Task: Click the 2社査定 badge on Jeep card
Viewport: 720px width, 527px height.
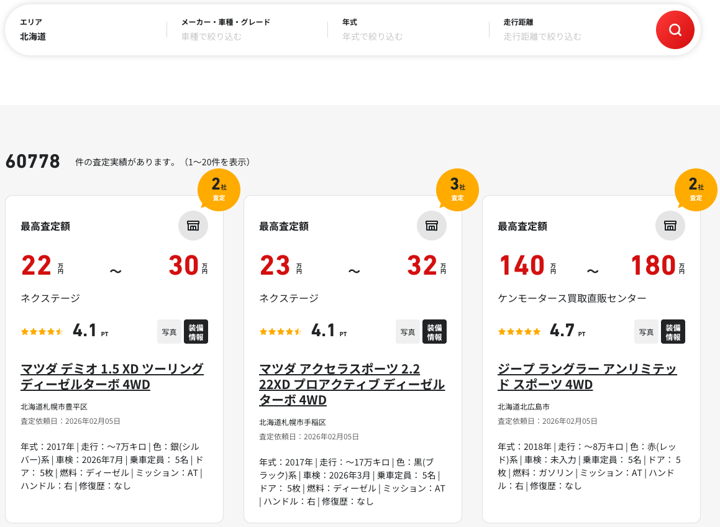Action: point(696,190)
